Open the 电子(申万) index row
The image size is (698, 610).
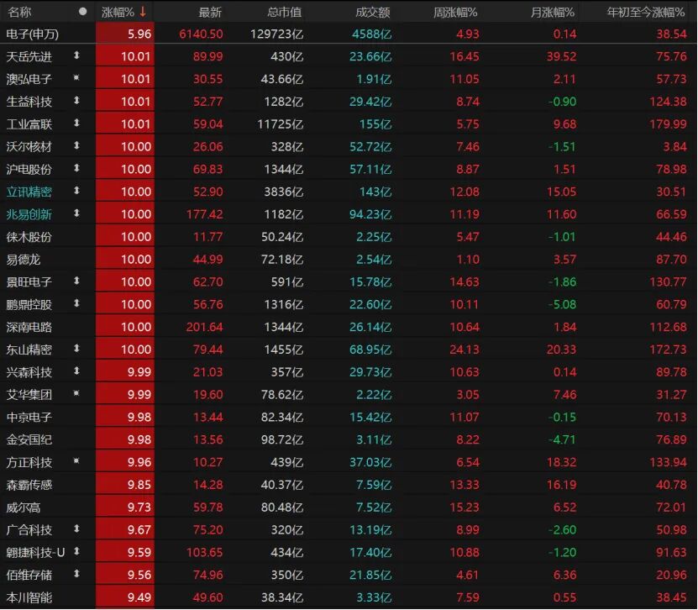click(349, 34)
